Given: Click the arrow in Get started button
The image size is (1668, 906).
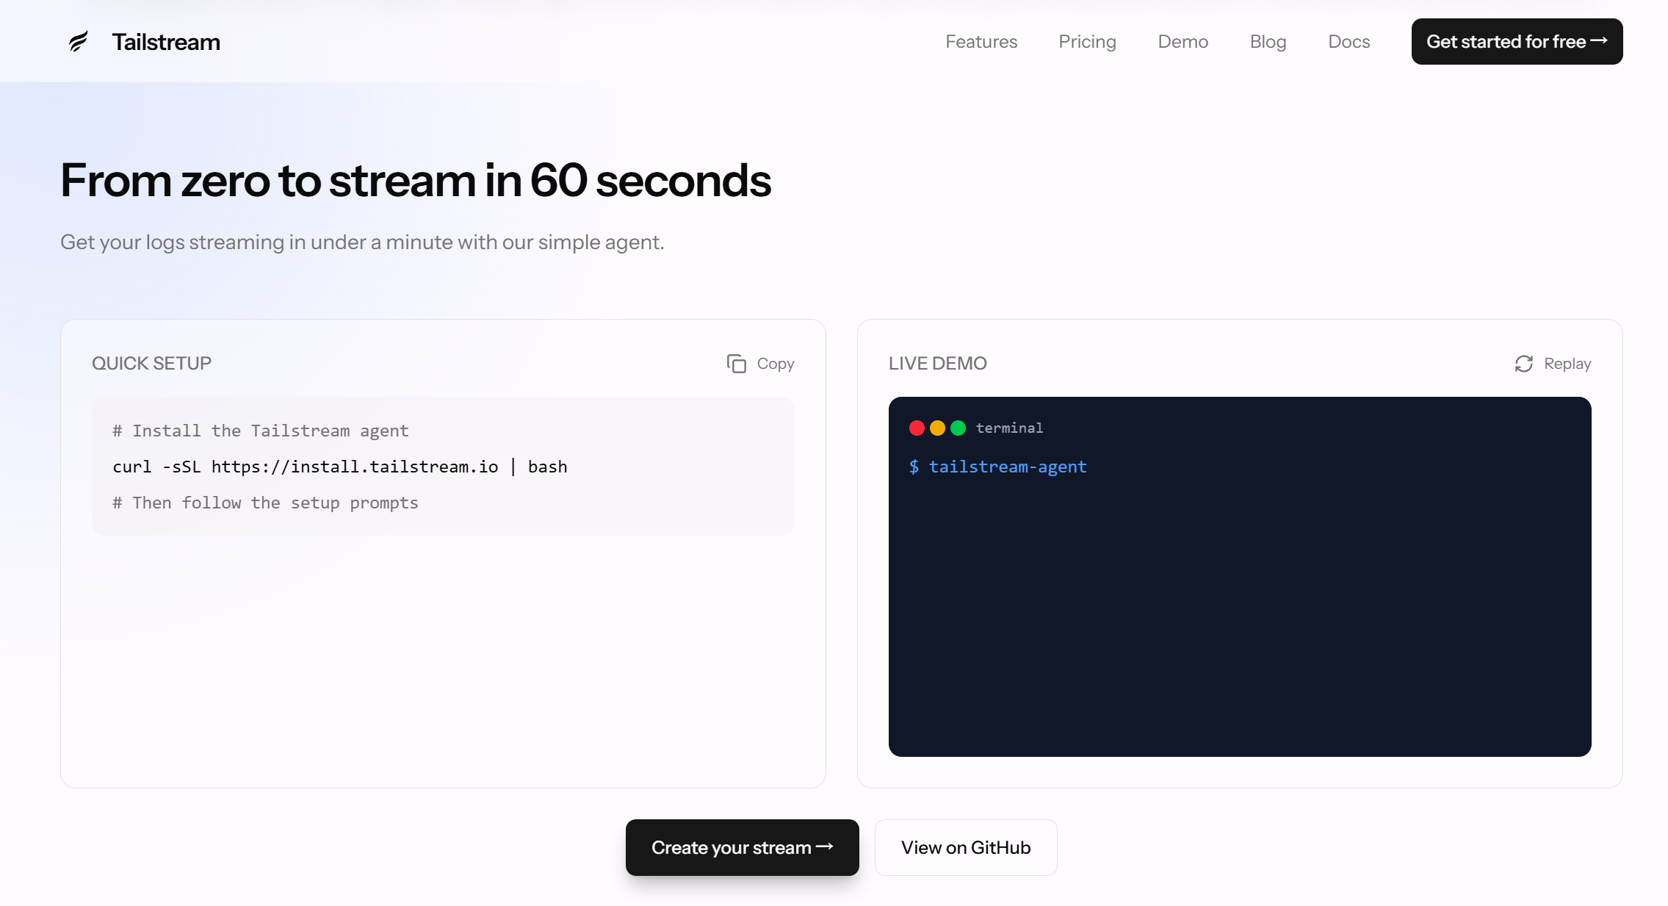Looking at the screenshot, I should (x=1599, y=41).
